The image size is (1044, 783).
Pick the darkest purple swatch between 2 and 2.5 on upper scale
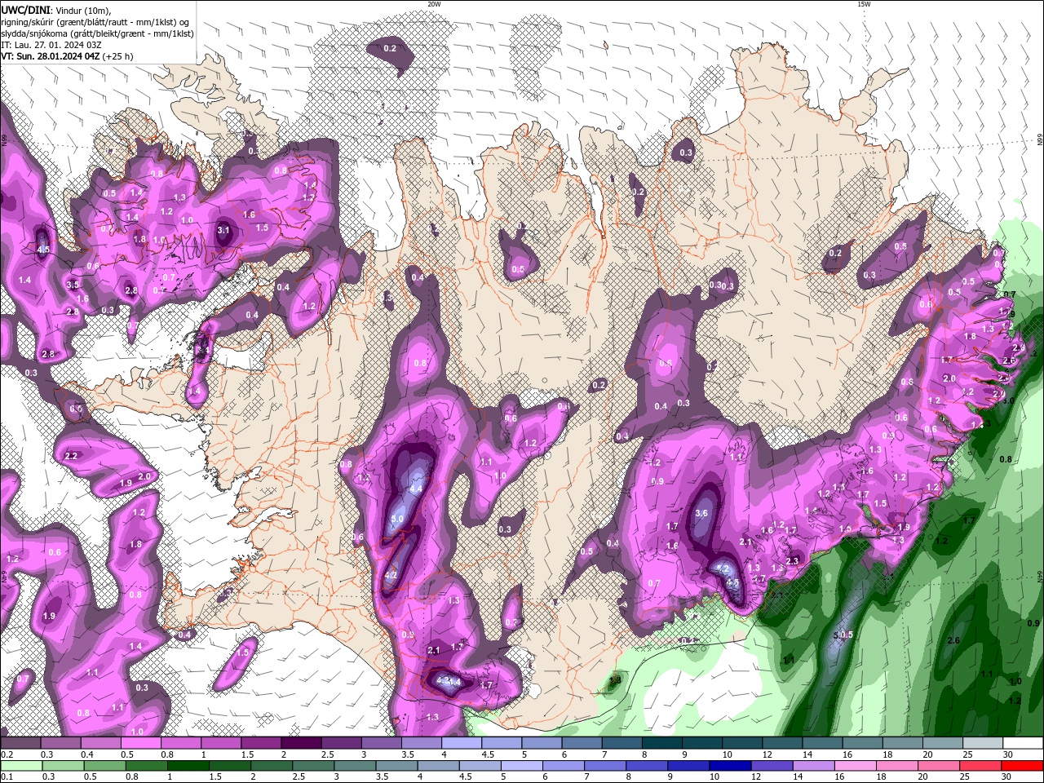coord(300,743)
